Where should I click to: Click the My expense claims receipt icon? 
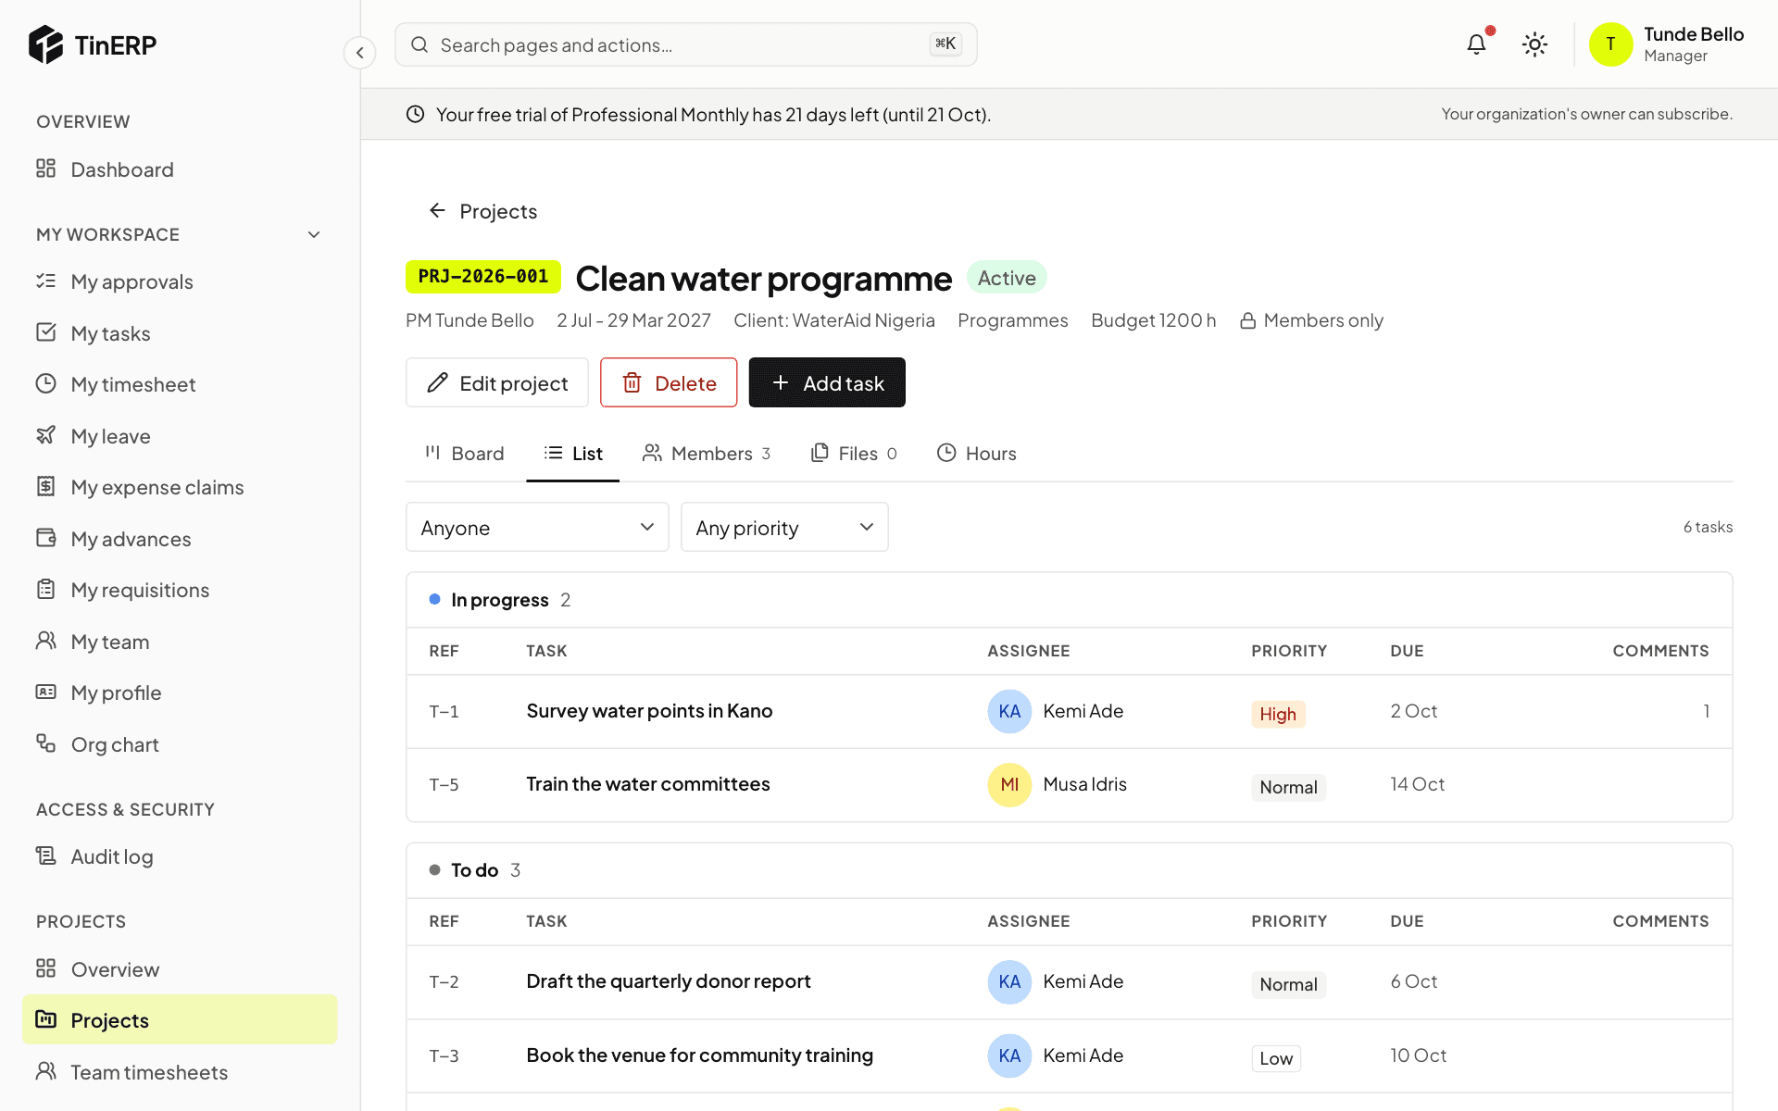point(46,486)
